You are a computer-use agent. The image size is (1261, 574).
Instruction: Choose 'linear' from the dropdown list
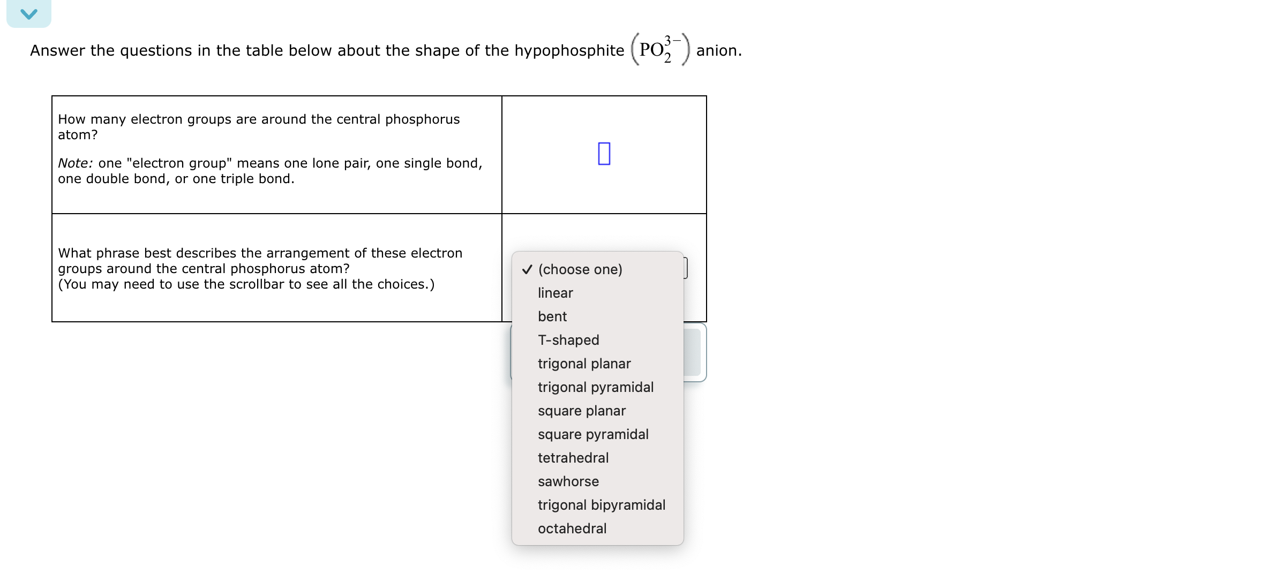pyautogui.click(x=555, y=293)
